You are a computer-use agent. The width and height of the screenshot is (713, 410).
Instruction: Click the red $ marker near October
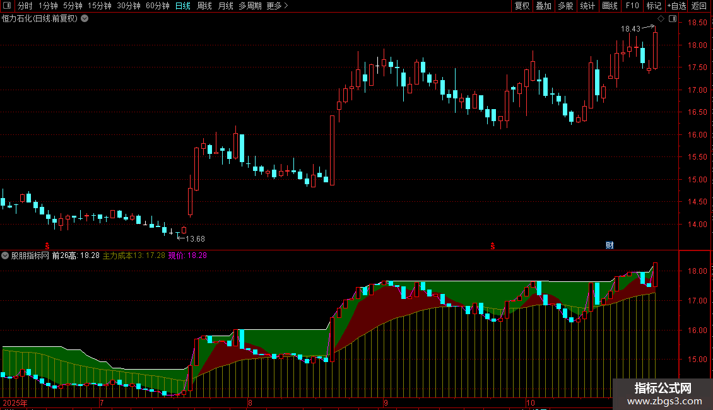[492, 246]
